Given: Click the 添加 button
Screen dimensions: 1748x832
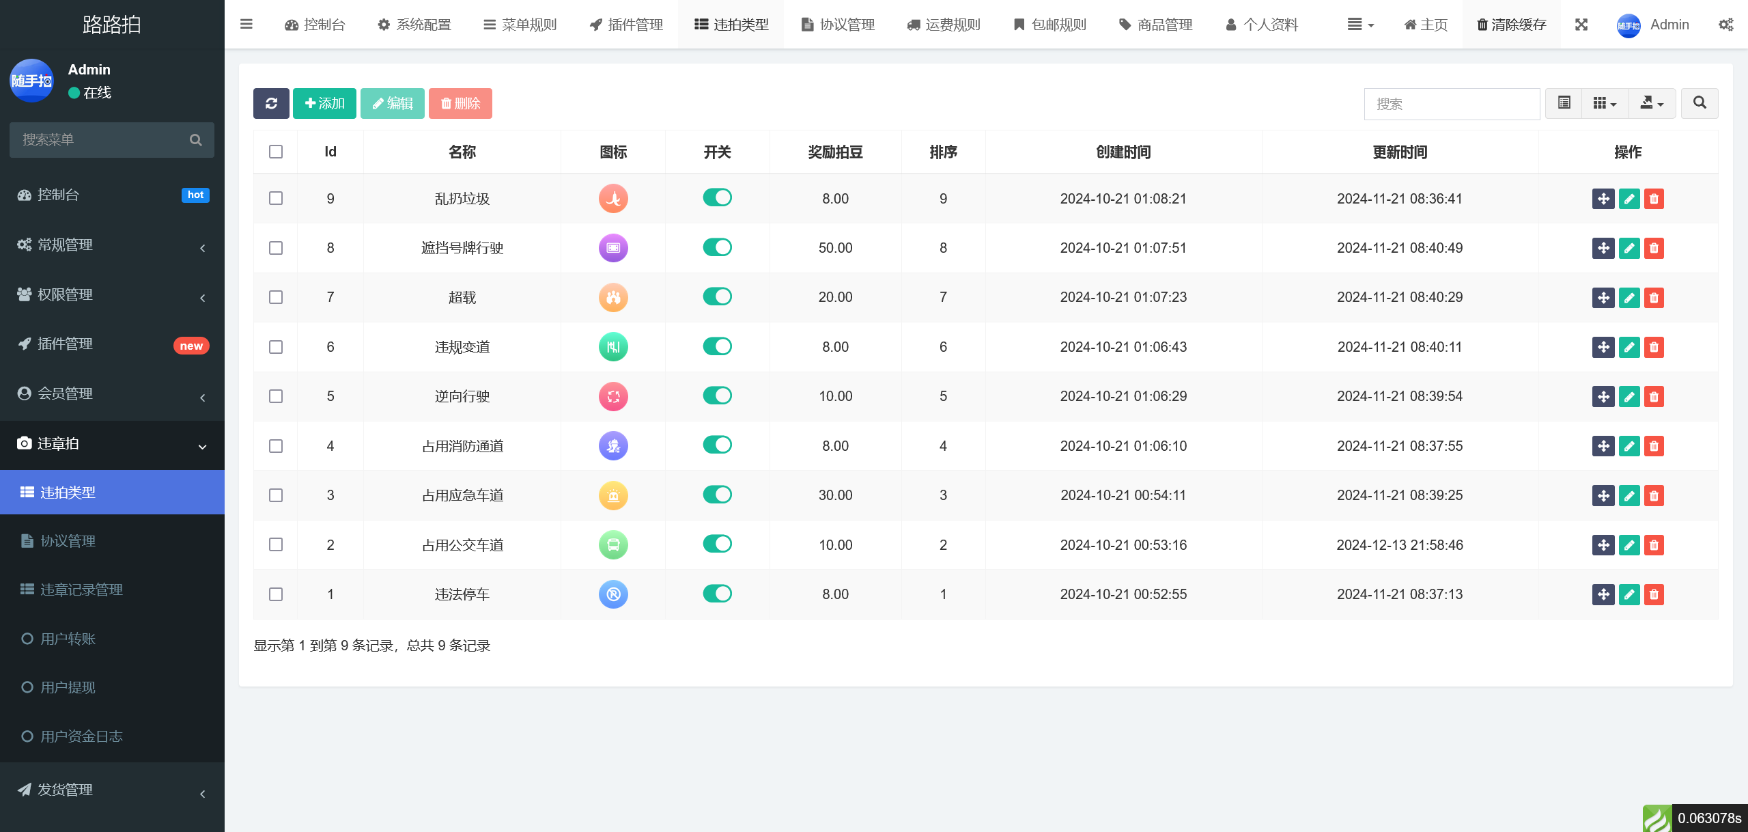Looking at the screenshot, I should click(324, 103).
